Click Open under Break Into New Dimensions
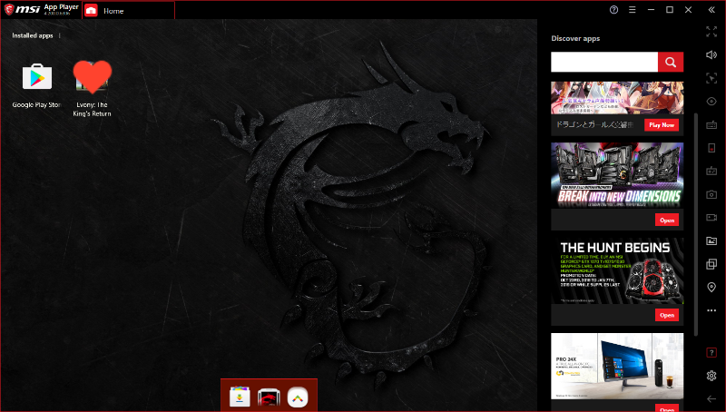The width and height of the screenshot is (726, 412). click(667, 220)
